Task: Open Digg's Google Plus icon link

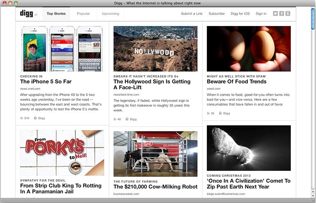Action: pos(288,13)
